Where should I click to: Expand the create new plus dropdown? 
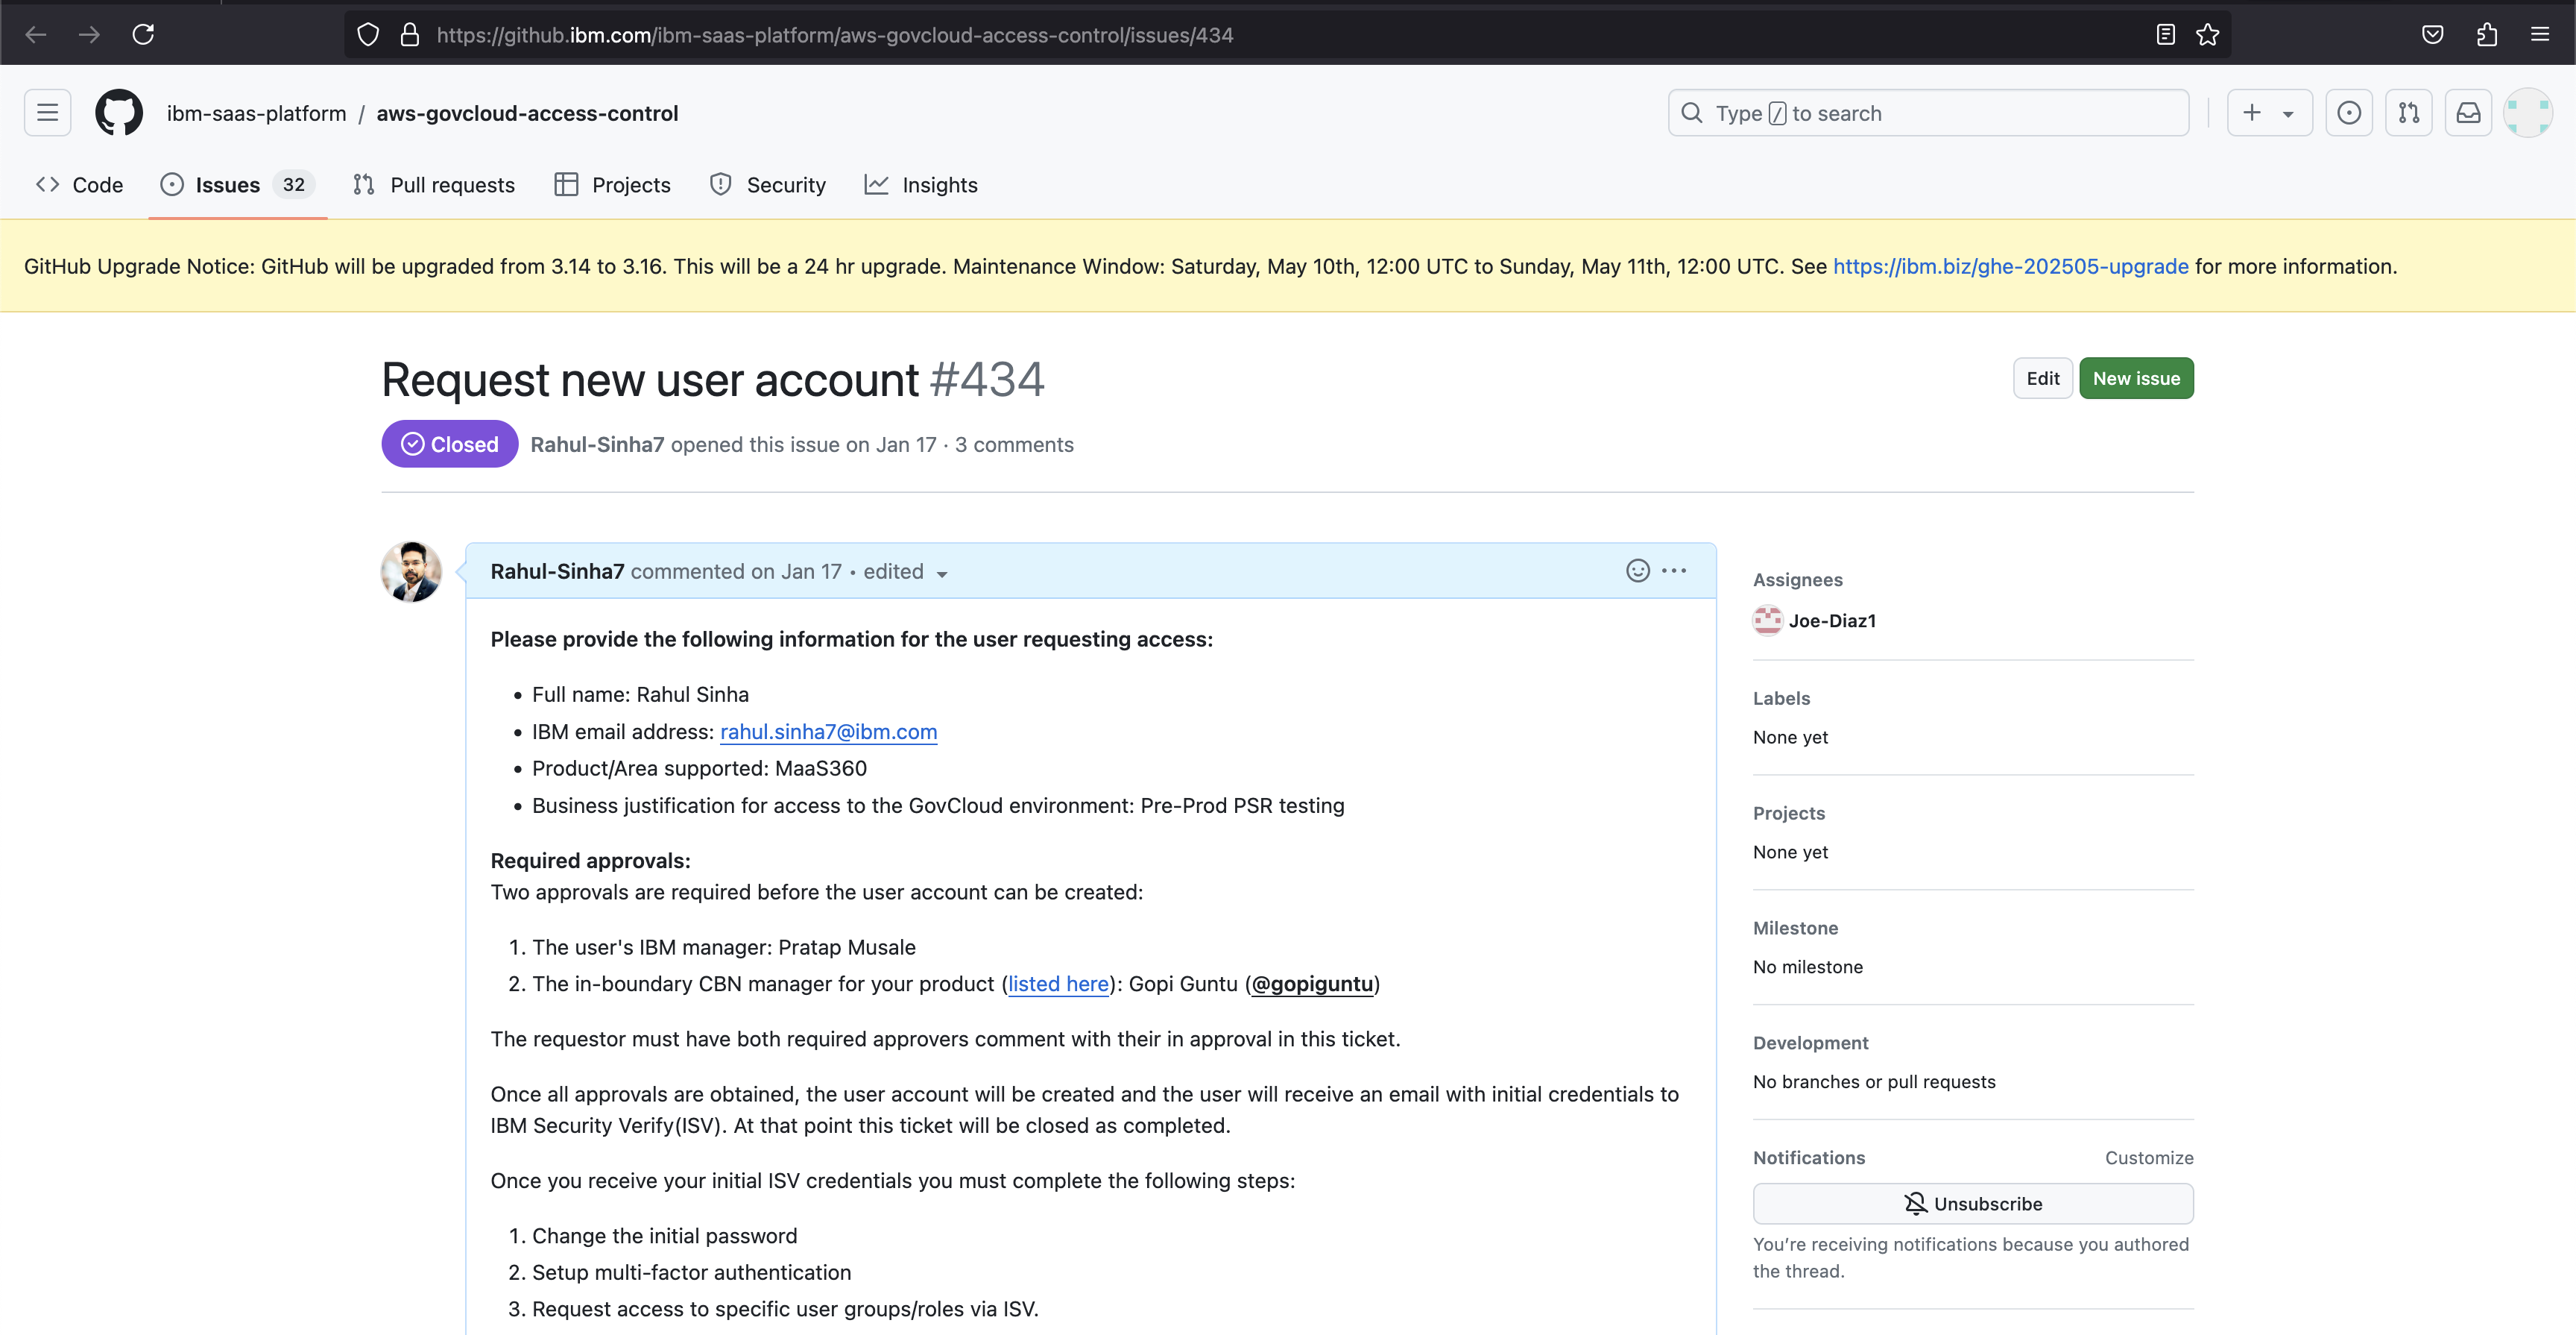coord(2269,113)
